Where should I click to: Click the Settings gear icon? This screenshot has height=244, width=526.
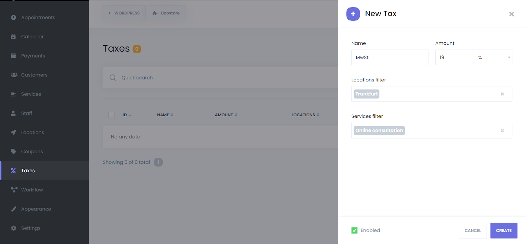[13, 228]
